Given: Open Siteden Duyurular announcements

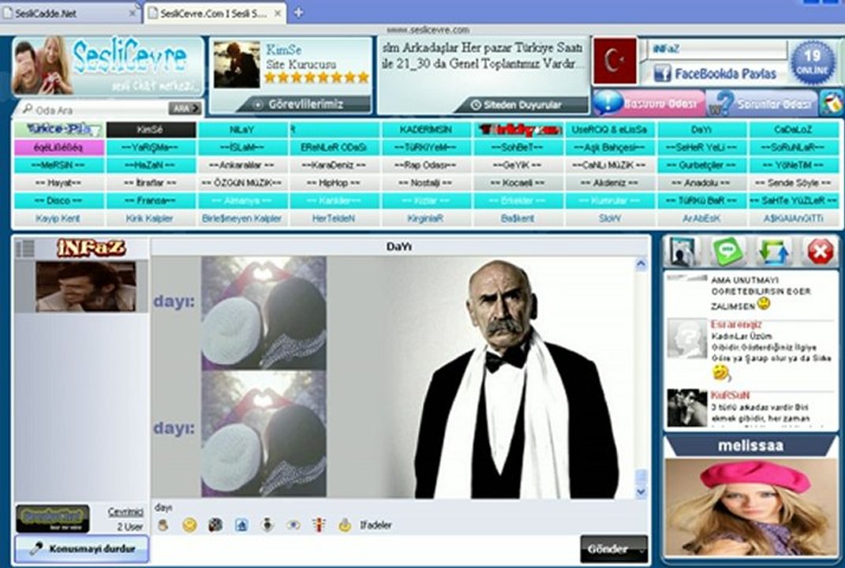Looking at the screenshot, I should click(522, 105).
